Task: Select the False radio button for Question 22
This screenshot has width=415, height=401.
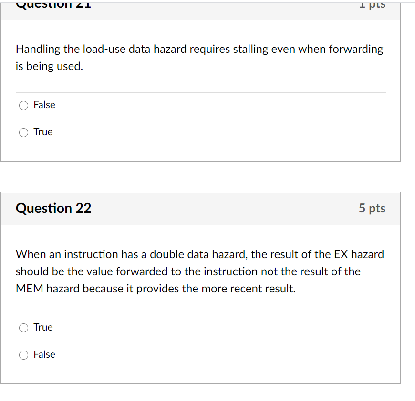Action: pos(23,355)
